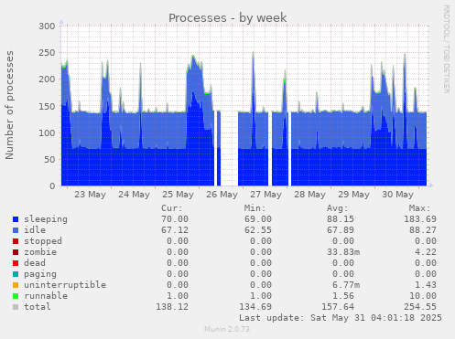455x339 pixels.
Task: Click the 'Processes - by week' title
Action: (228, 17)
